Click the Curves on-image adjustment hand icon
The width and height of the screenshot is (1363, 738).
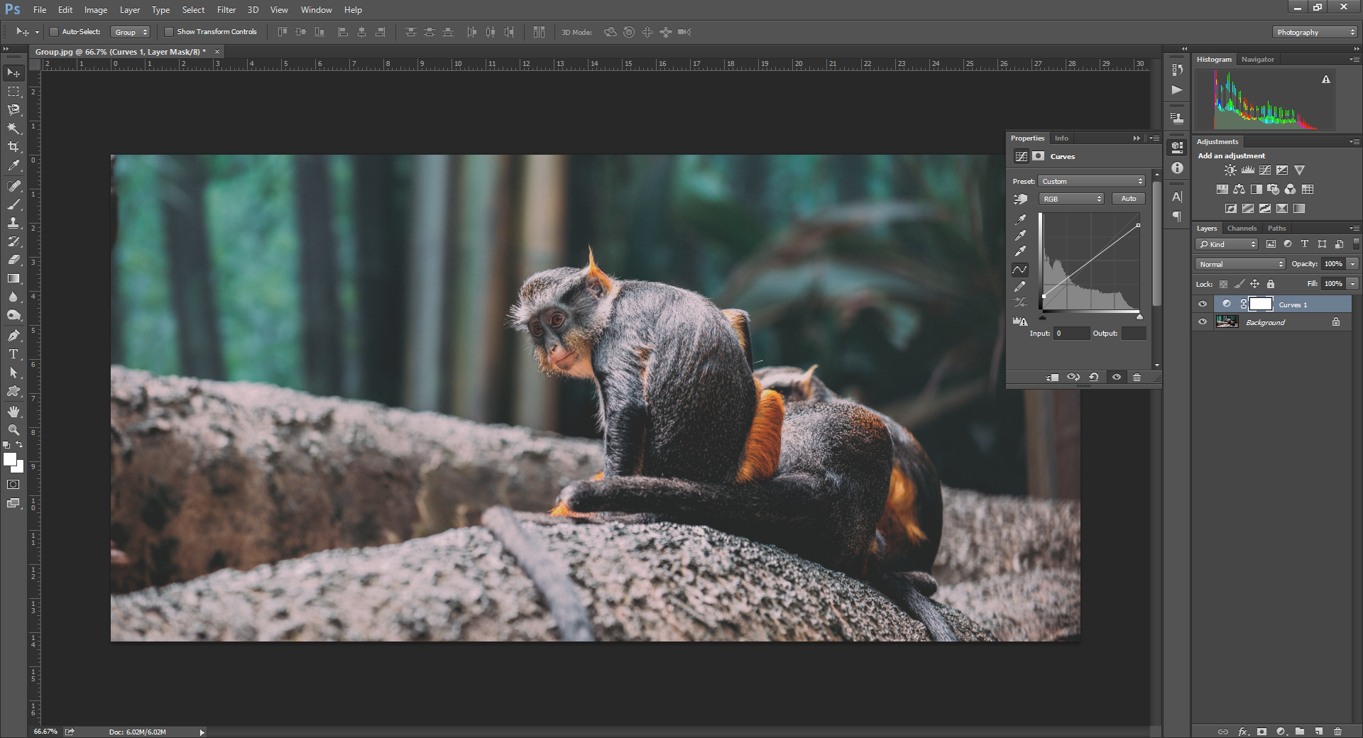coord(1020,199)
